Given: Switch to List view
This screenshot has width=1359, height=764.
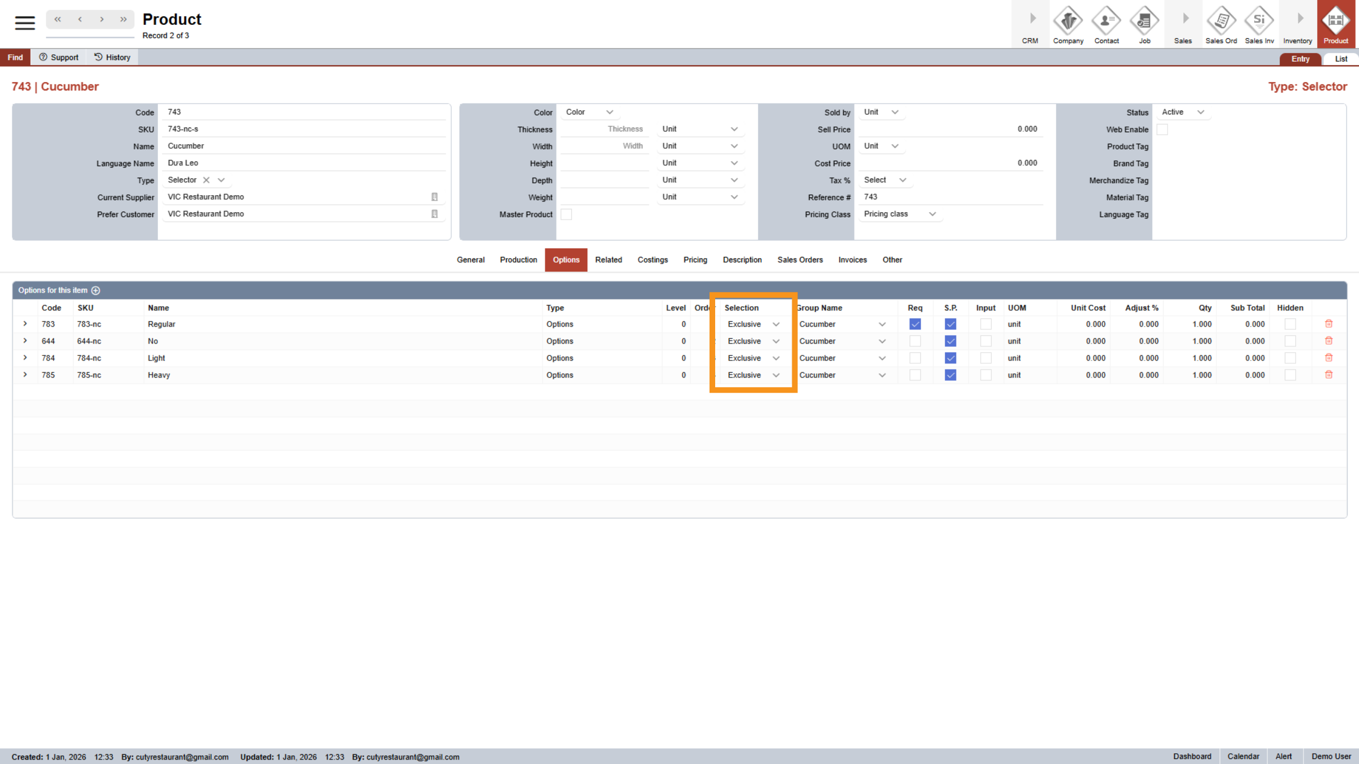Looking at the screenshot, I should tap(1340, 59).
